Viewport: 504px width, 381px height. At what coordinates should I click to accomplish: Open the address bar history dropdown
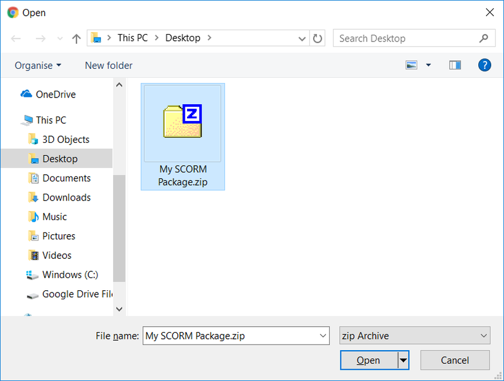(x=302, y=39)
